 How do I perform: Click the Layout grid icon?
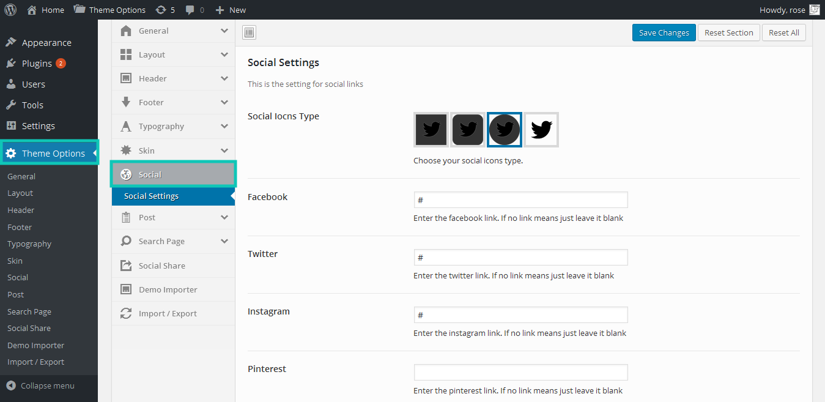[126, 54]
